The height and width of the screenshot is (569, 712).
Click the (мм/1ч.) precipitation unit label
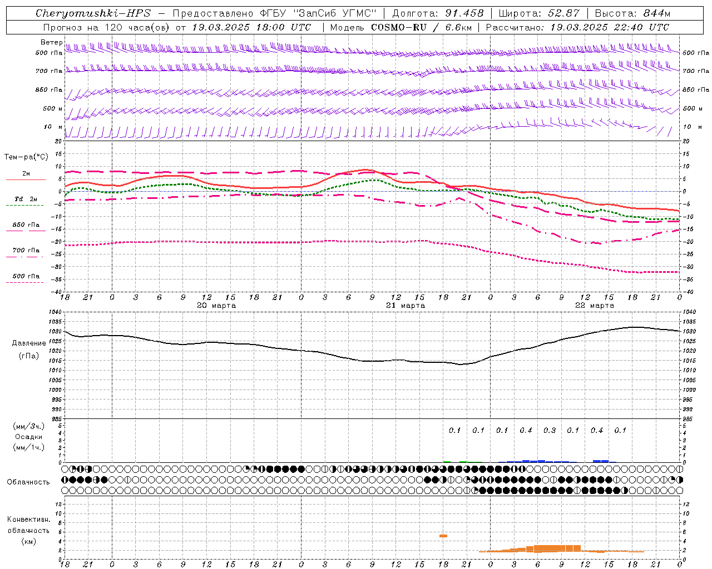(x=29, y=447)
